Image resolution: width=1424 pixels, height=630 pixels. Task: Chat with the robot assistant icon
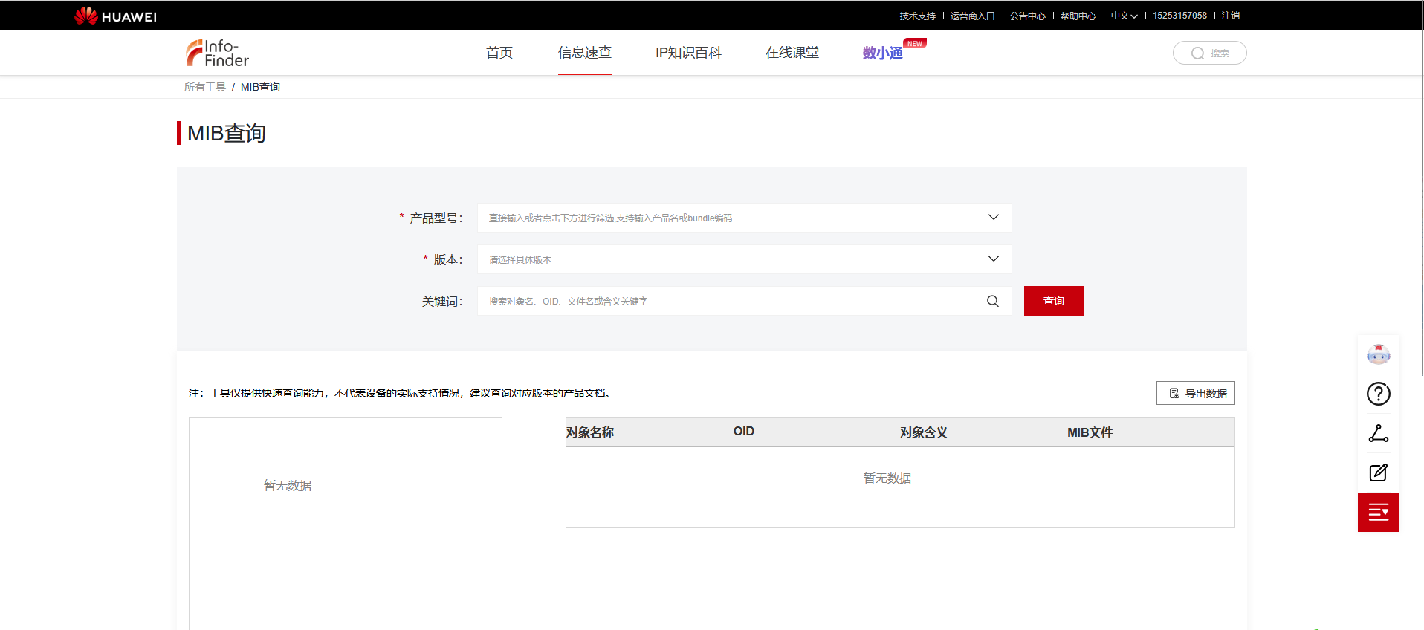click(x=1379, y=354)
